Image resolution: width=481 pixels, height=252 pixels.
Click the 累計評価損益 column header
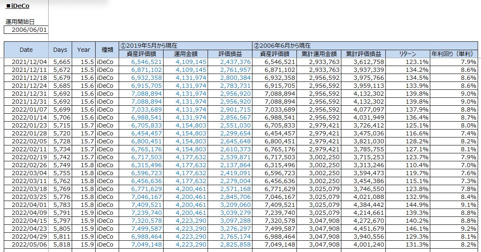click(x=363, y=54)
